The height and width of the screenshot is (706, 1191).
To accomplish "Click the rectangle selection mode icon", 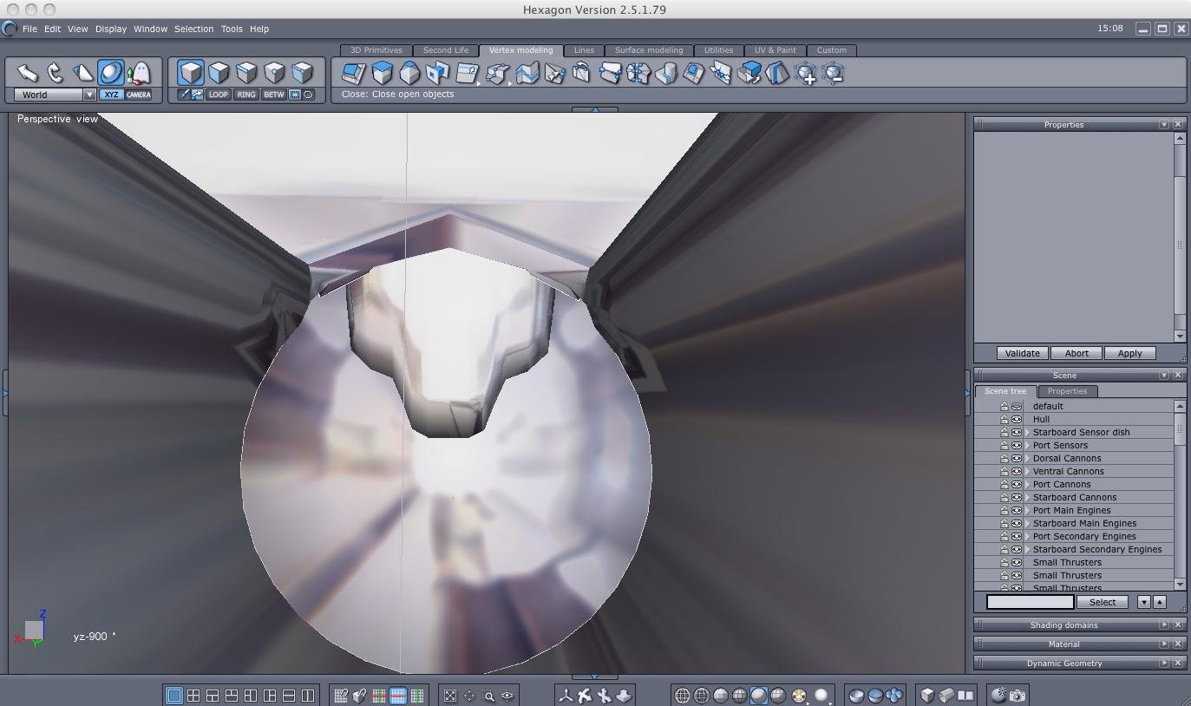I will tap(295, 95).
